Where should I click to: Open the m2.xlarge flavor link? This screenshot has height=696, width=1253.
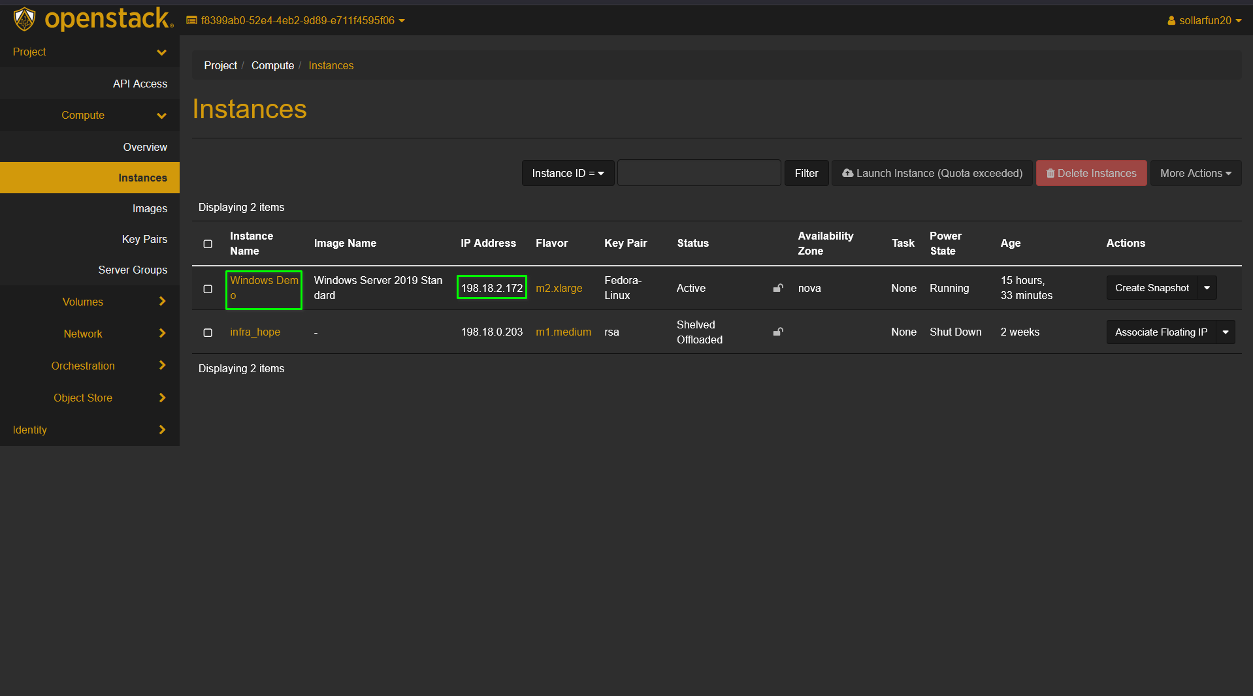pyautogui.click(x=559, y=288)
